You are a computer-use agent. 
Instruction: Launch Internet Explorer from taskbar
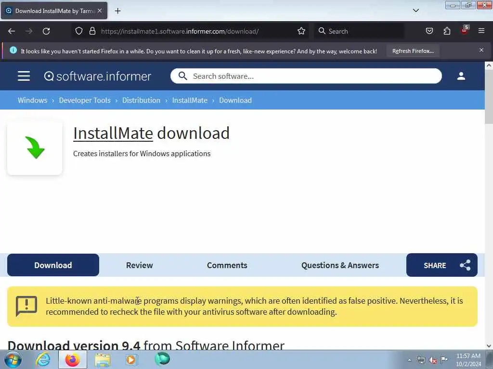pos(43,359)
